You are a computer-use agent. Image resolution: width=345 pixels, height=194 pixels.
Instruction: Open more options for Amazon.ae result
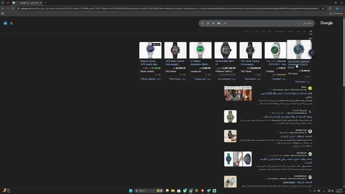point(278,133)
